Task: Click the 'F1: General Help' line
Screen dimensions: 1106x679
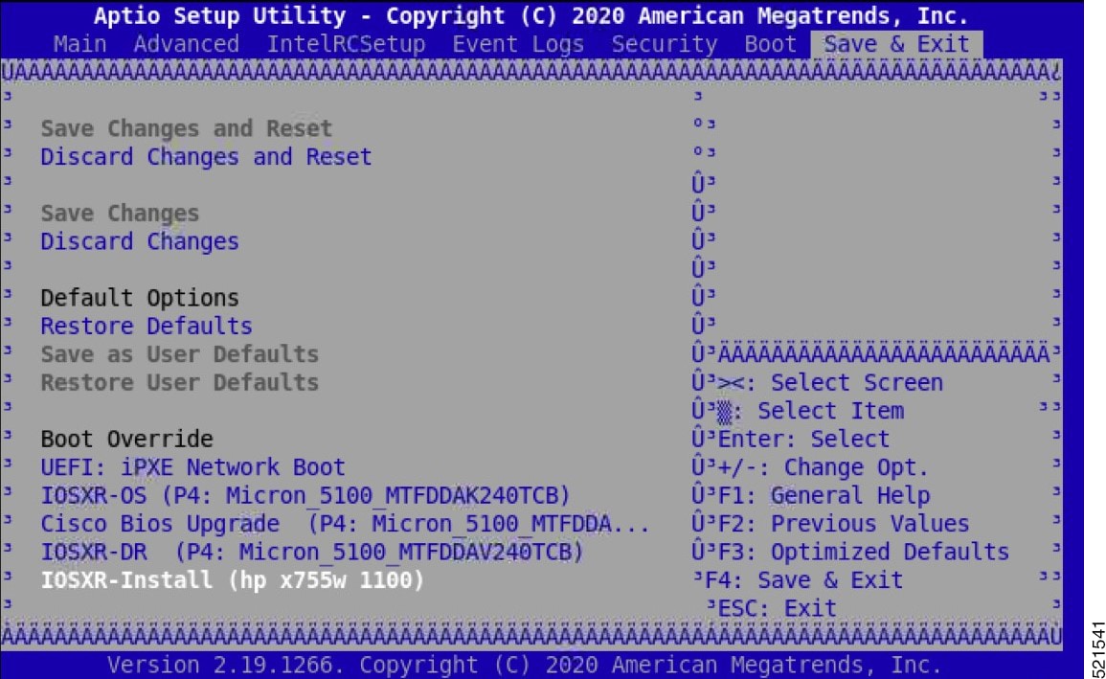Action: 824,495
